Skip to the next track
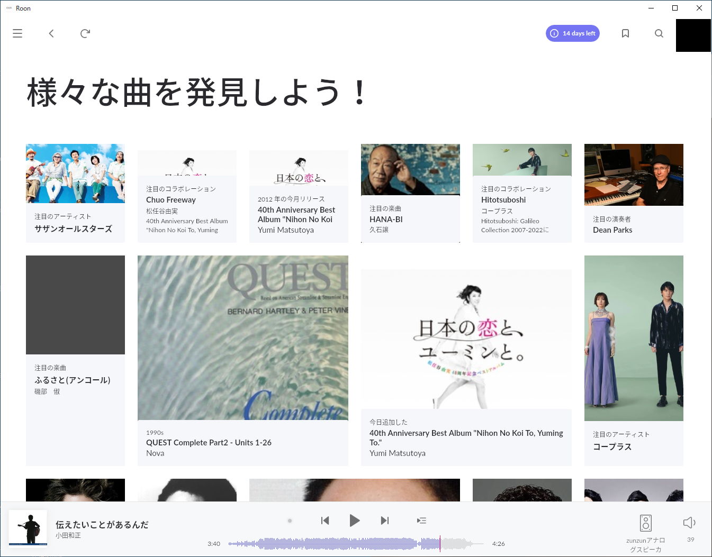The width and height of the screenshot is (712, 557). click(385, 521)
